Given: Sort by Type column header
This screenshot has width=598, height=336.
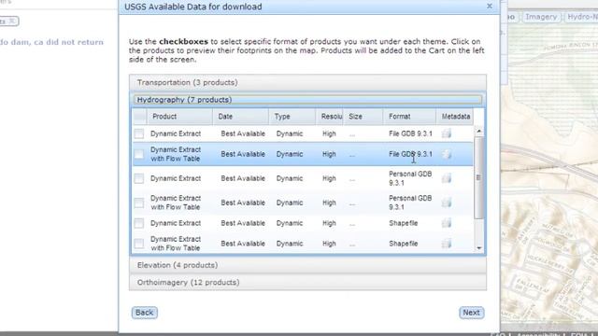Looking at the screenshot, I should point(292,117).
